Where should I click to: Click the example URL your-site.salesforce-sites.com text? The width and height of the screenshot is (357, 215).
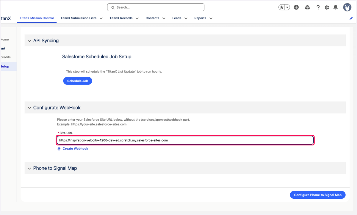click(99, 124)
